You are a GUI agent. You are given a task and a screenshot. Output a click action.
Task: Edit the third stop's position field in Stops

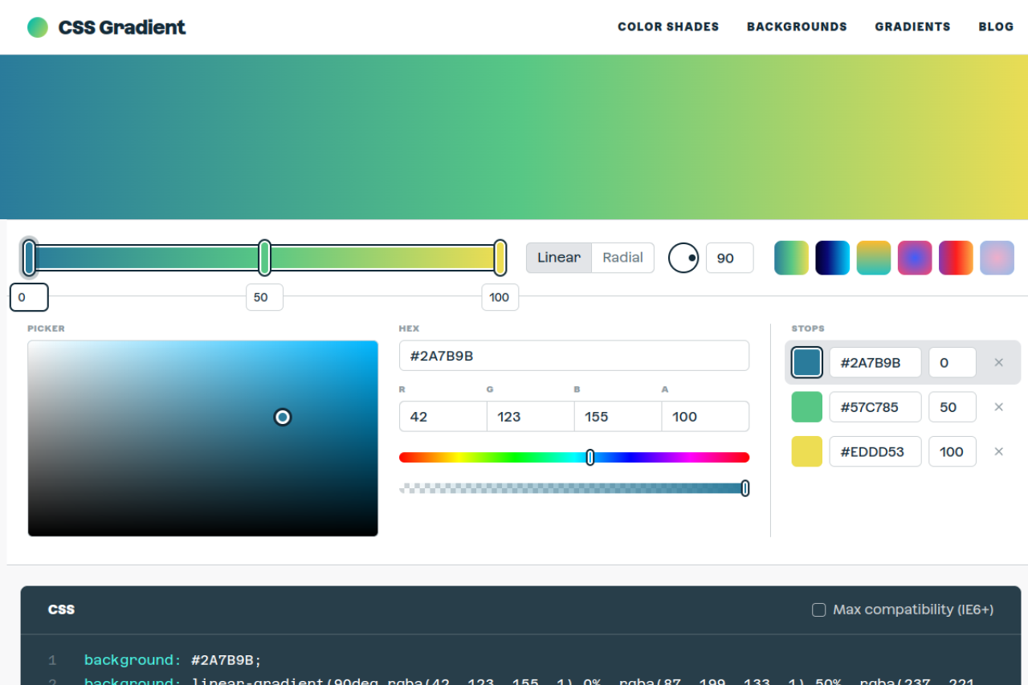(953, 451)
